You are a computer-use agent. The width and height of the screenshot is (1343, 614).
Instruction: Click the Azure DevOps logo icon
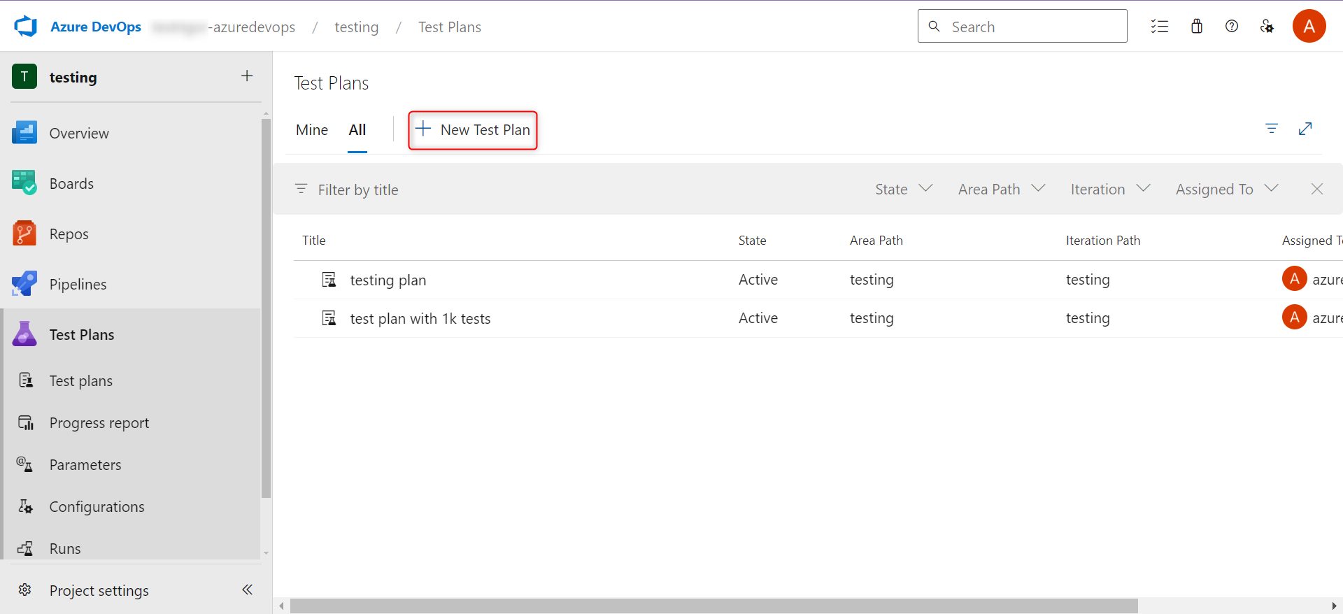(x=26, y=27)
